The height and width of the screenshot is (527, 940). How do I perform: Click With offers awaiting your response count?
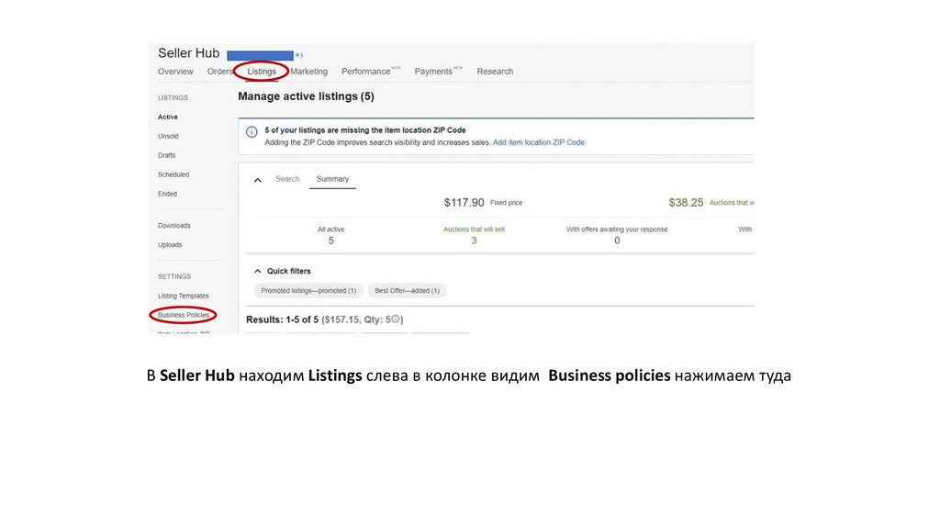(x=617, y=241)
